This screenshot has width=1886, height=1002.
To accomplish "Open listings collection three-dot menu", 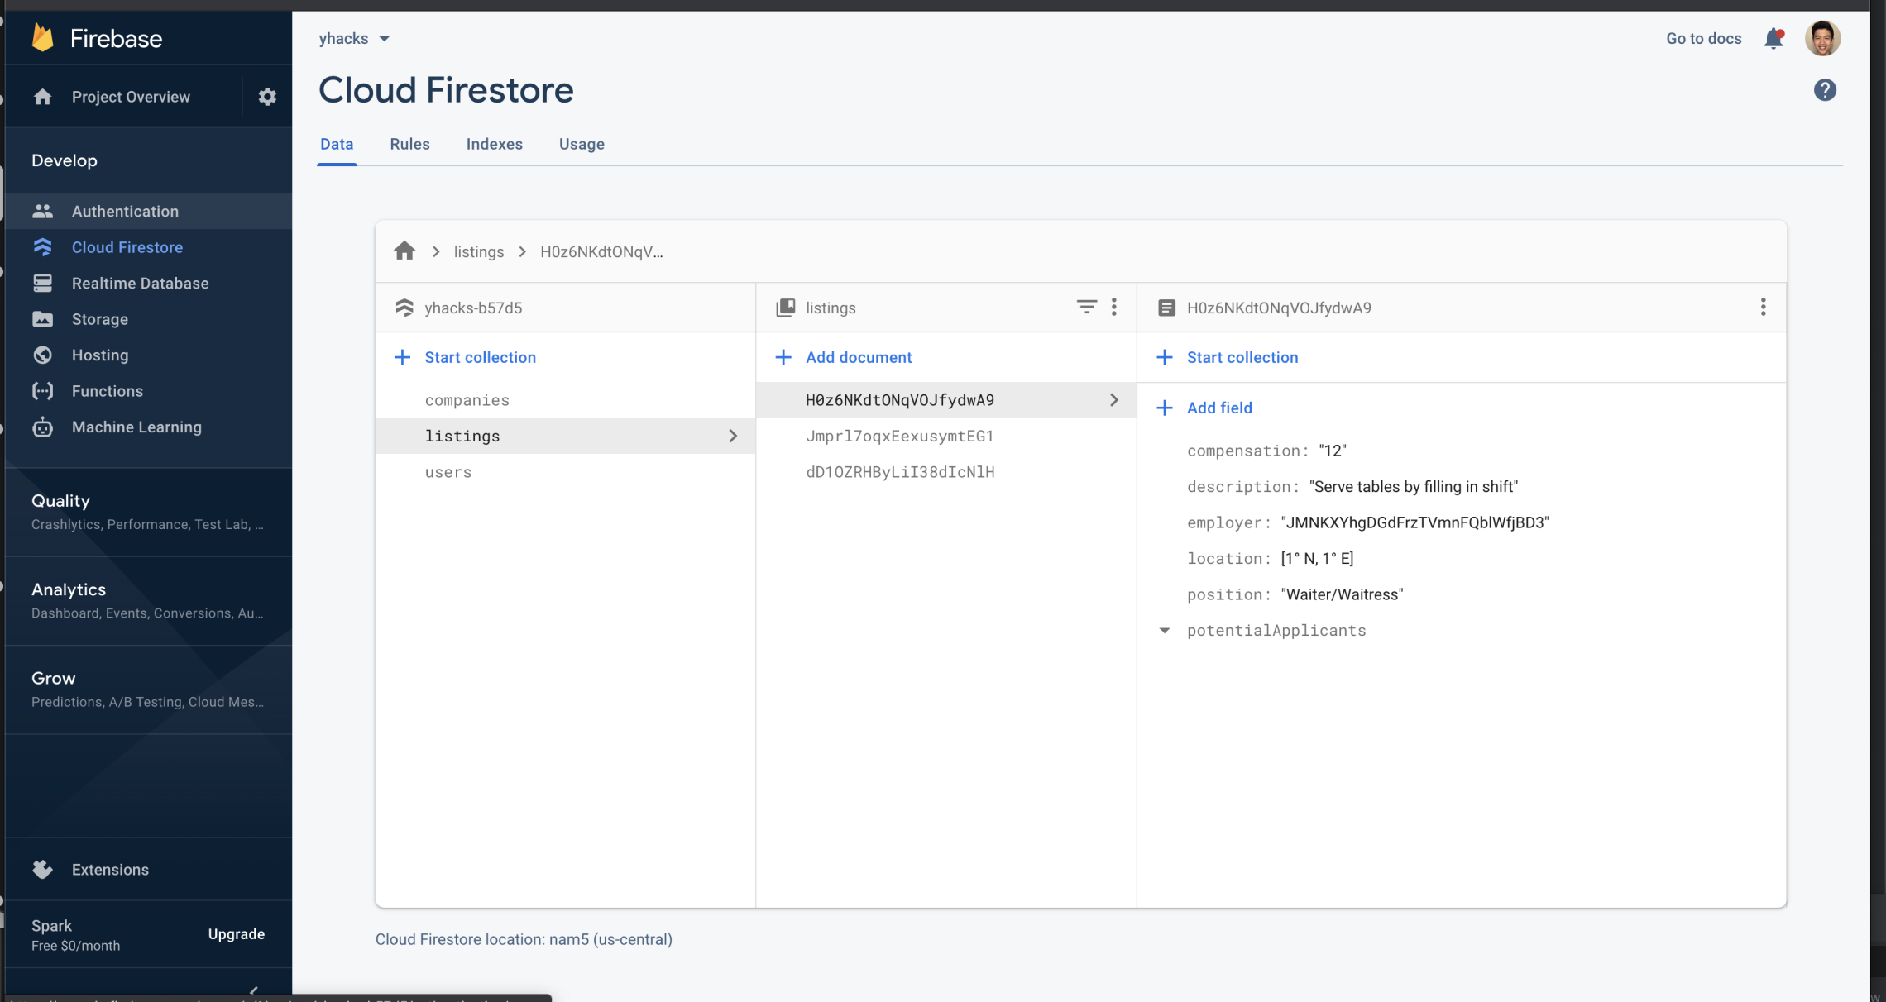I will coord(1114,308).
